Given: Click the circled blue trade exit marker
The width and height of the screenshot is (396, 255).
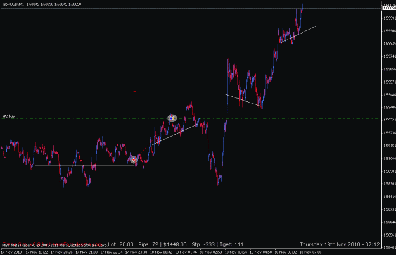Looking at the screenshot, I should (172, 118).
